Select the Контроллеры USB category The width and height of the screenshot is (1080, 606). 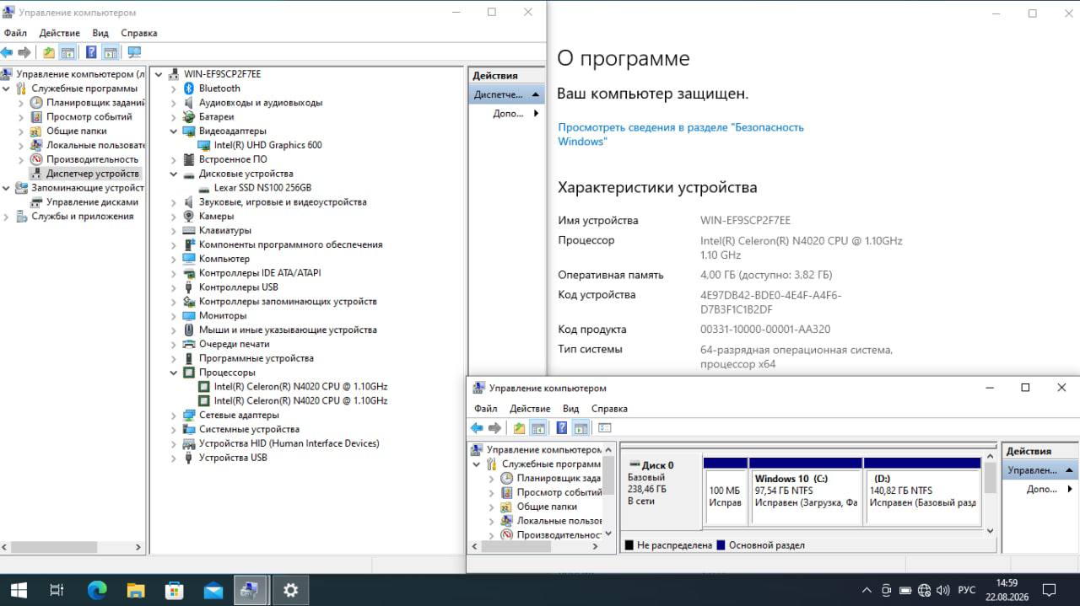pos(239,287)
